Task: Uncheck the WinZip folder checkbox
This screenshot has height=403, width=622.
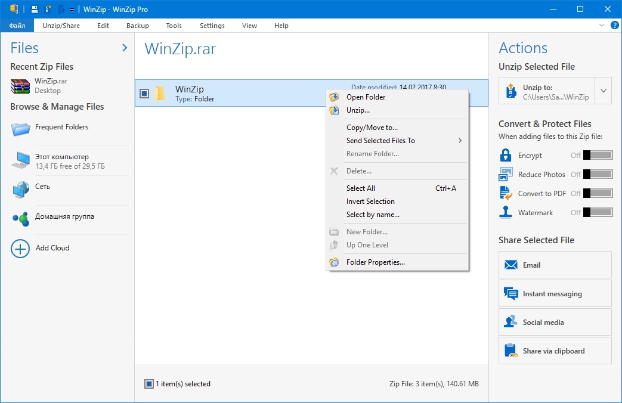Action: point(144,94)
